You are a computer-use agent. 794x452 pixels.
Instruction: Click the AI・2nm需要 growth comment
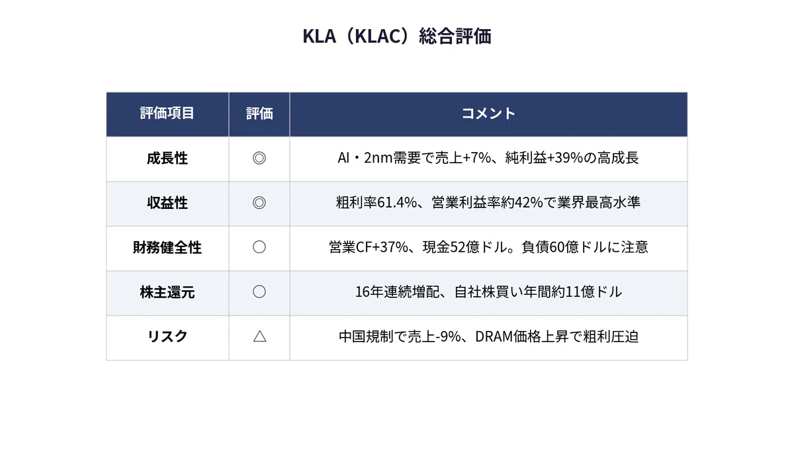point(488,159)
